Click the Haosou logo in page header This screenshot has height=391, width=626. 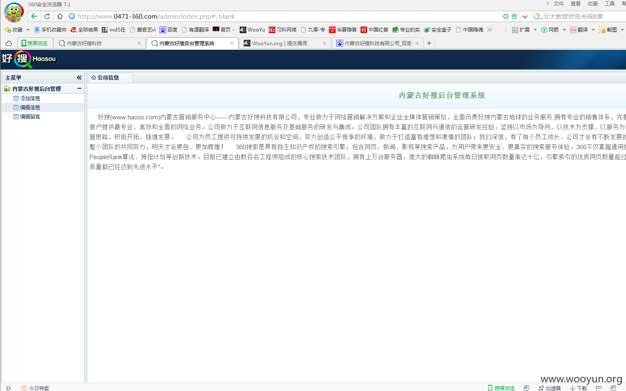(29, 59)
